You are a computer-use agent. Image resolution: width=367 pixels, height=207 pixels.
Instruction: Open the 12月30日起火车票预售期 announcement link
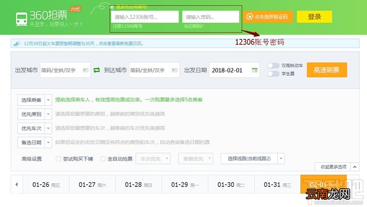click(83, 43)
